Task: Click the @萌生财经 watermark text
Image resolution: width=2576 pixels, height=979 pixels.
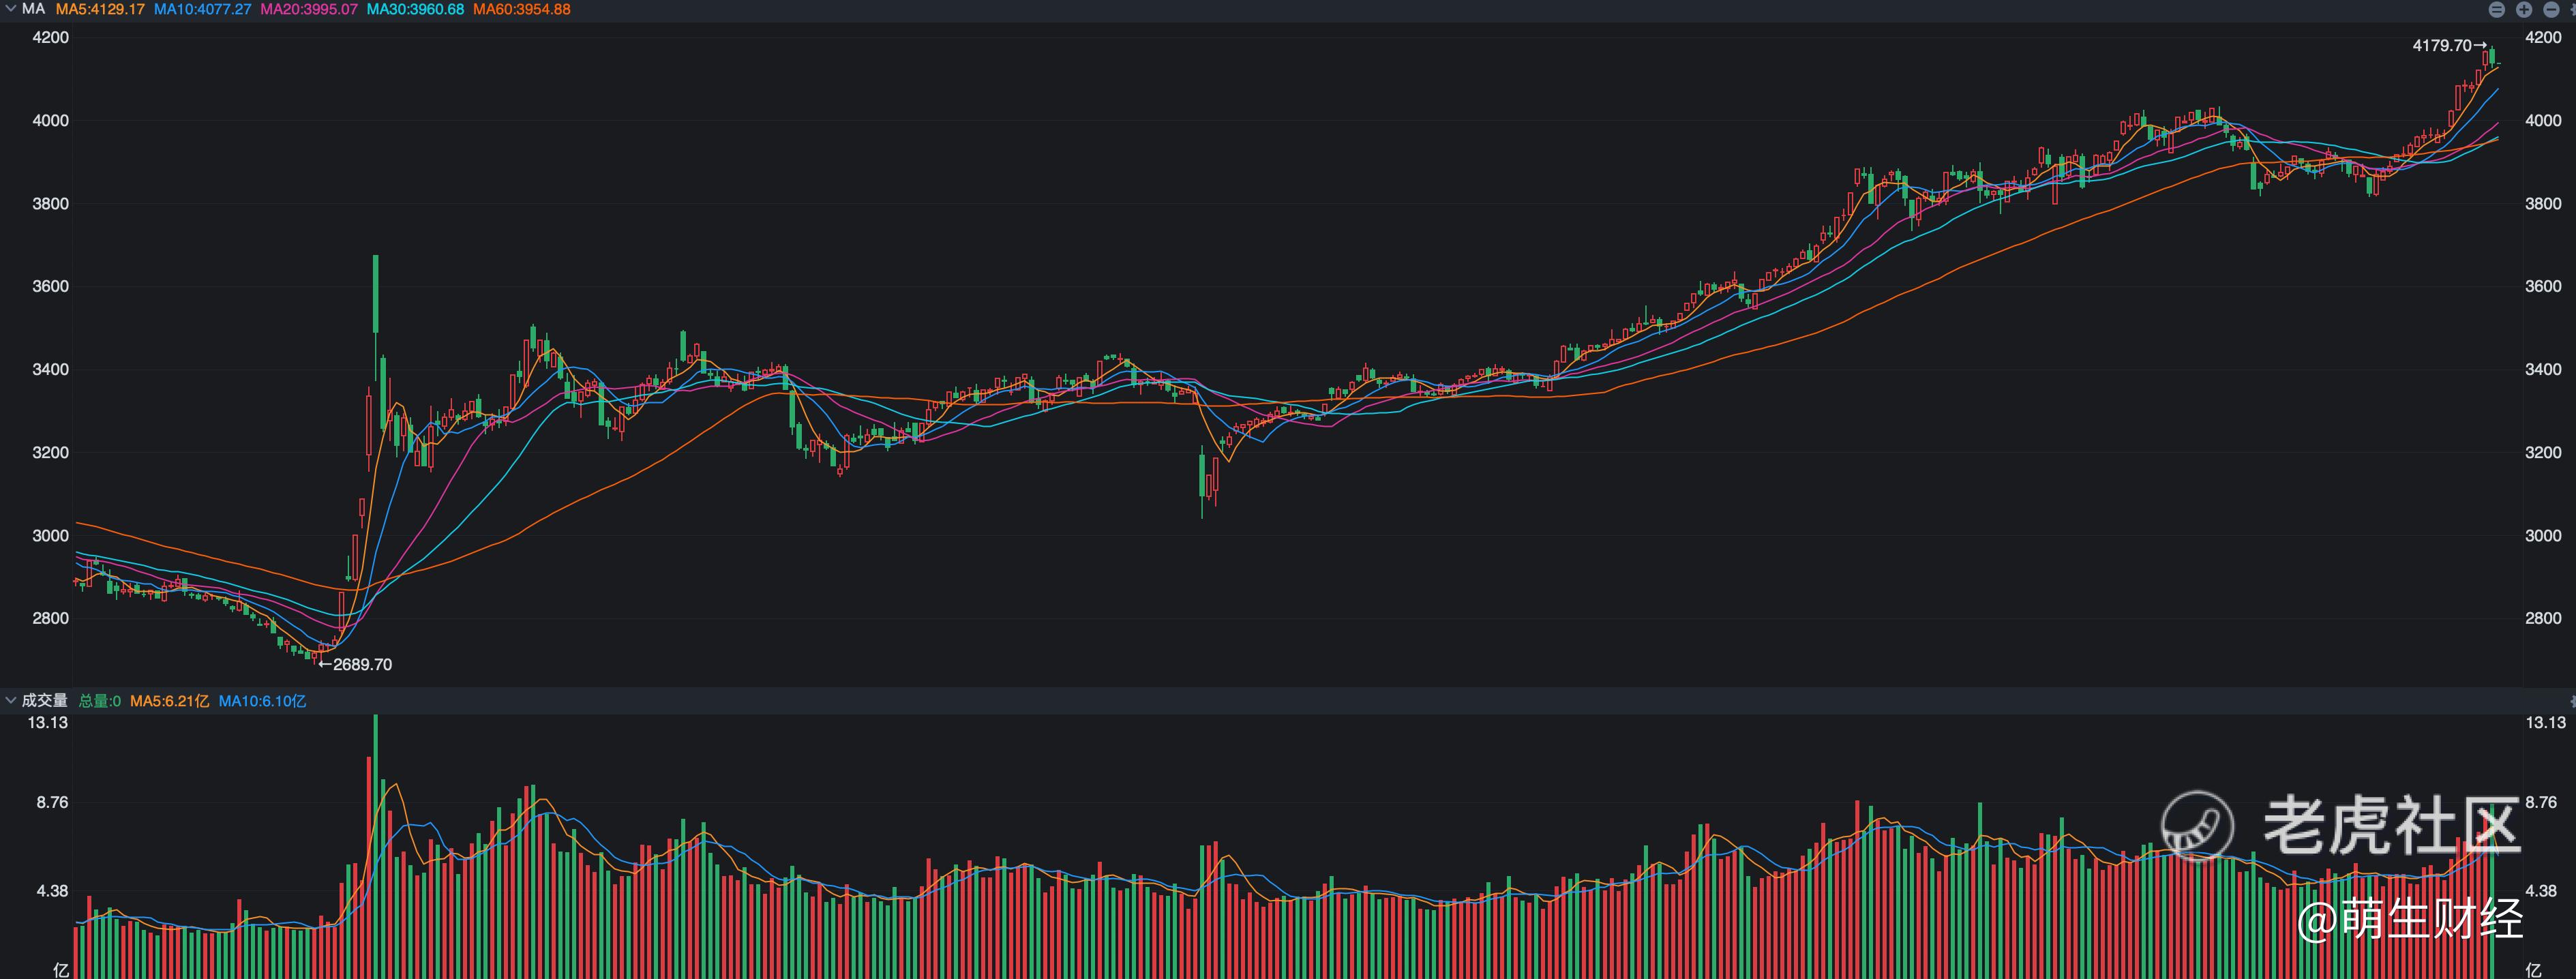Action: 2410,918
